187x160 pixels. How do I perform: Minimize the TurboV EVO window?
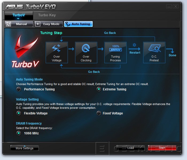pos(169,6)
